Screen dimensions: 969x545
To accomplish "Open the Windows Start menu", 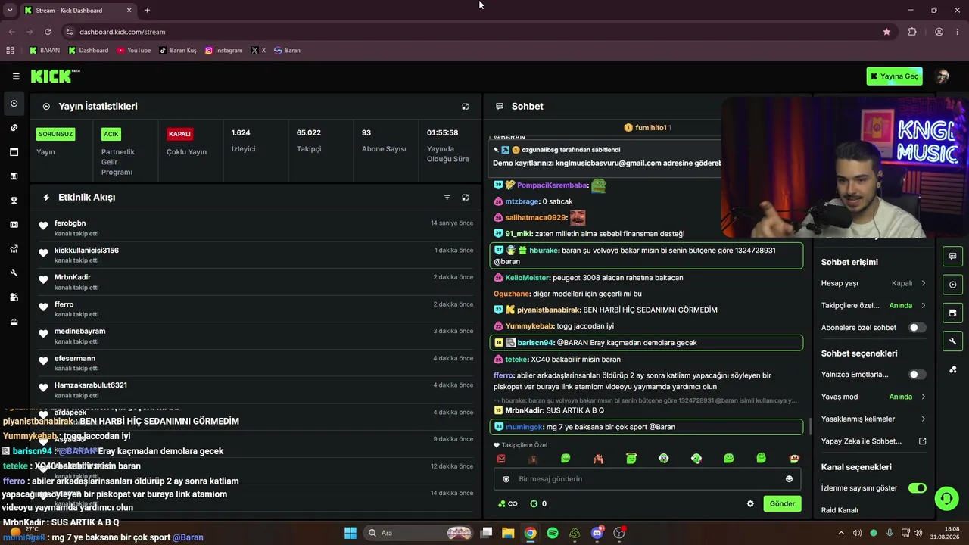I will pos(351,533).
